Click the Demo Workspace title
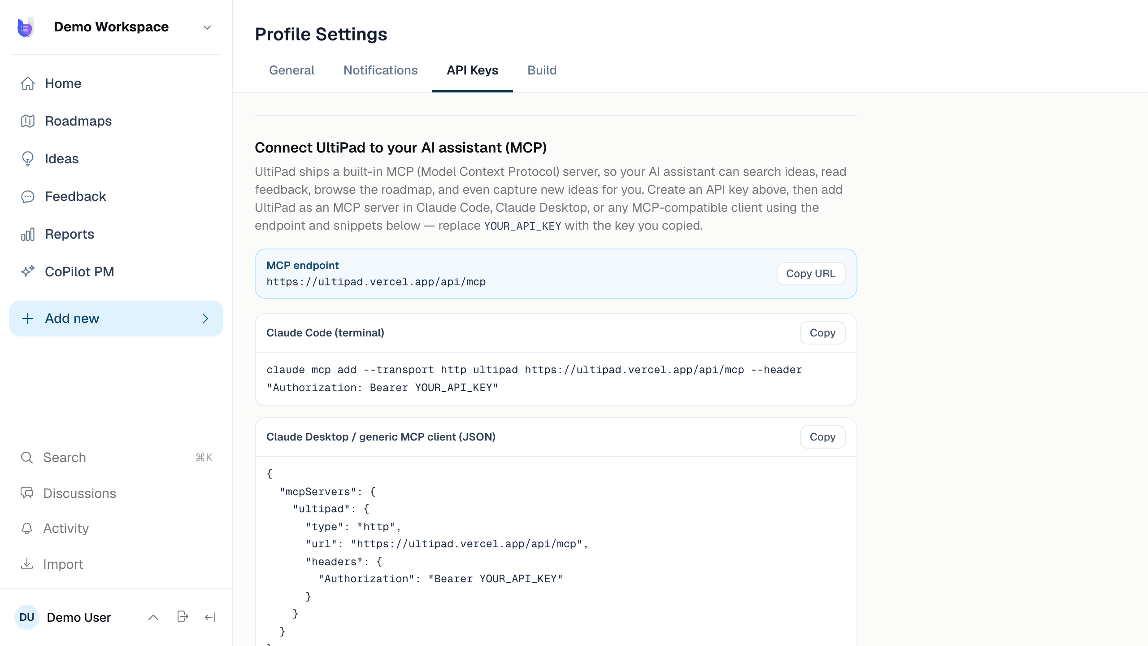1148x646 pixels. (111, 27)
